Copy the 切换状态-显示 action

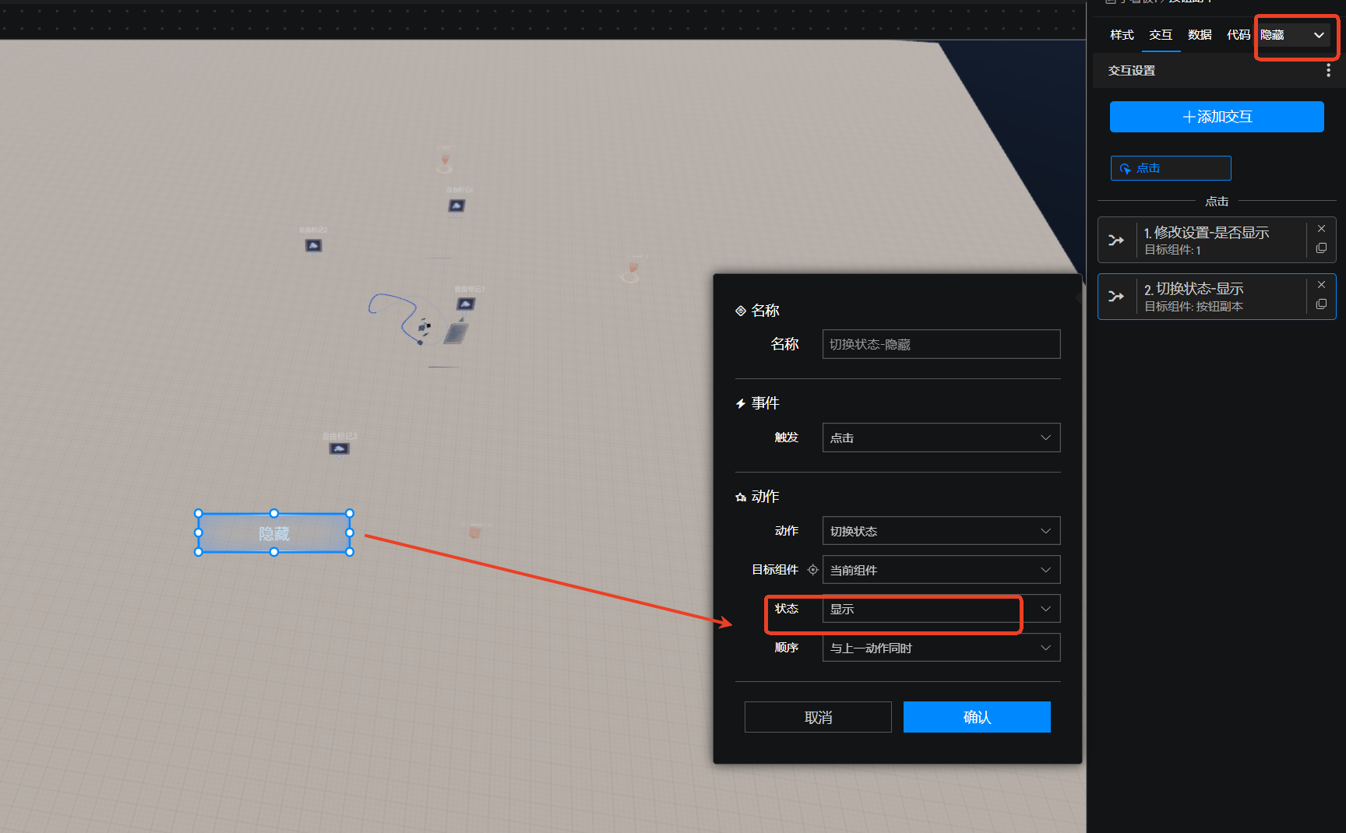point(1321,304)
